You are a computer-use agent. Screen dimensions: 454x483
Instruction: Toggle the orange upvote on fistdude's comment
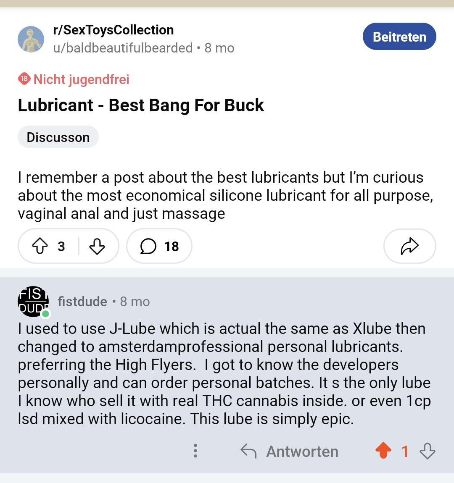pos(383,451)
